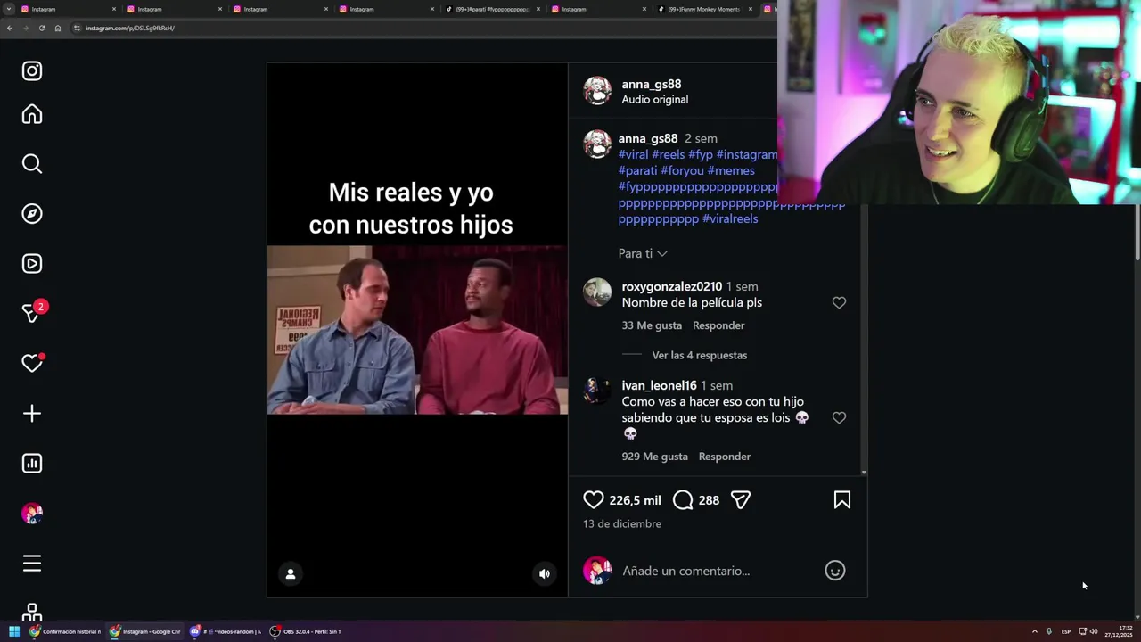
Task: Open the Instagram search panel
Action: coord(32,164)
